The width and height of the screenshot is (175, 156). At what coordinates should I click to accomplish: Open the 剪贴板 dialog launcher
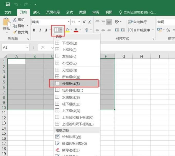pyautogui.click(x=28, y=39)
